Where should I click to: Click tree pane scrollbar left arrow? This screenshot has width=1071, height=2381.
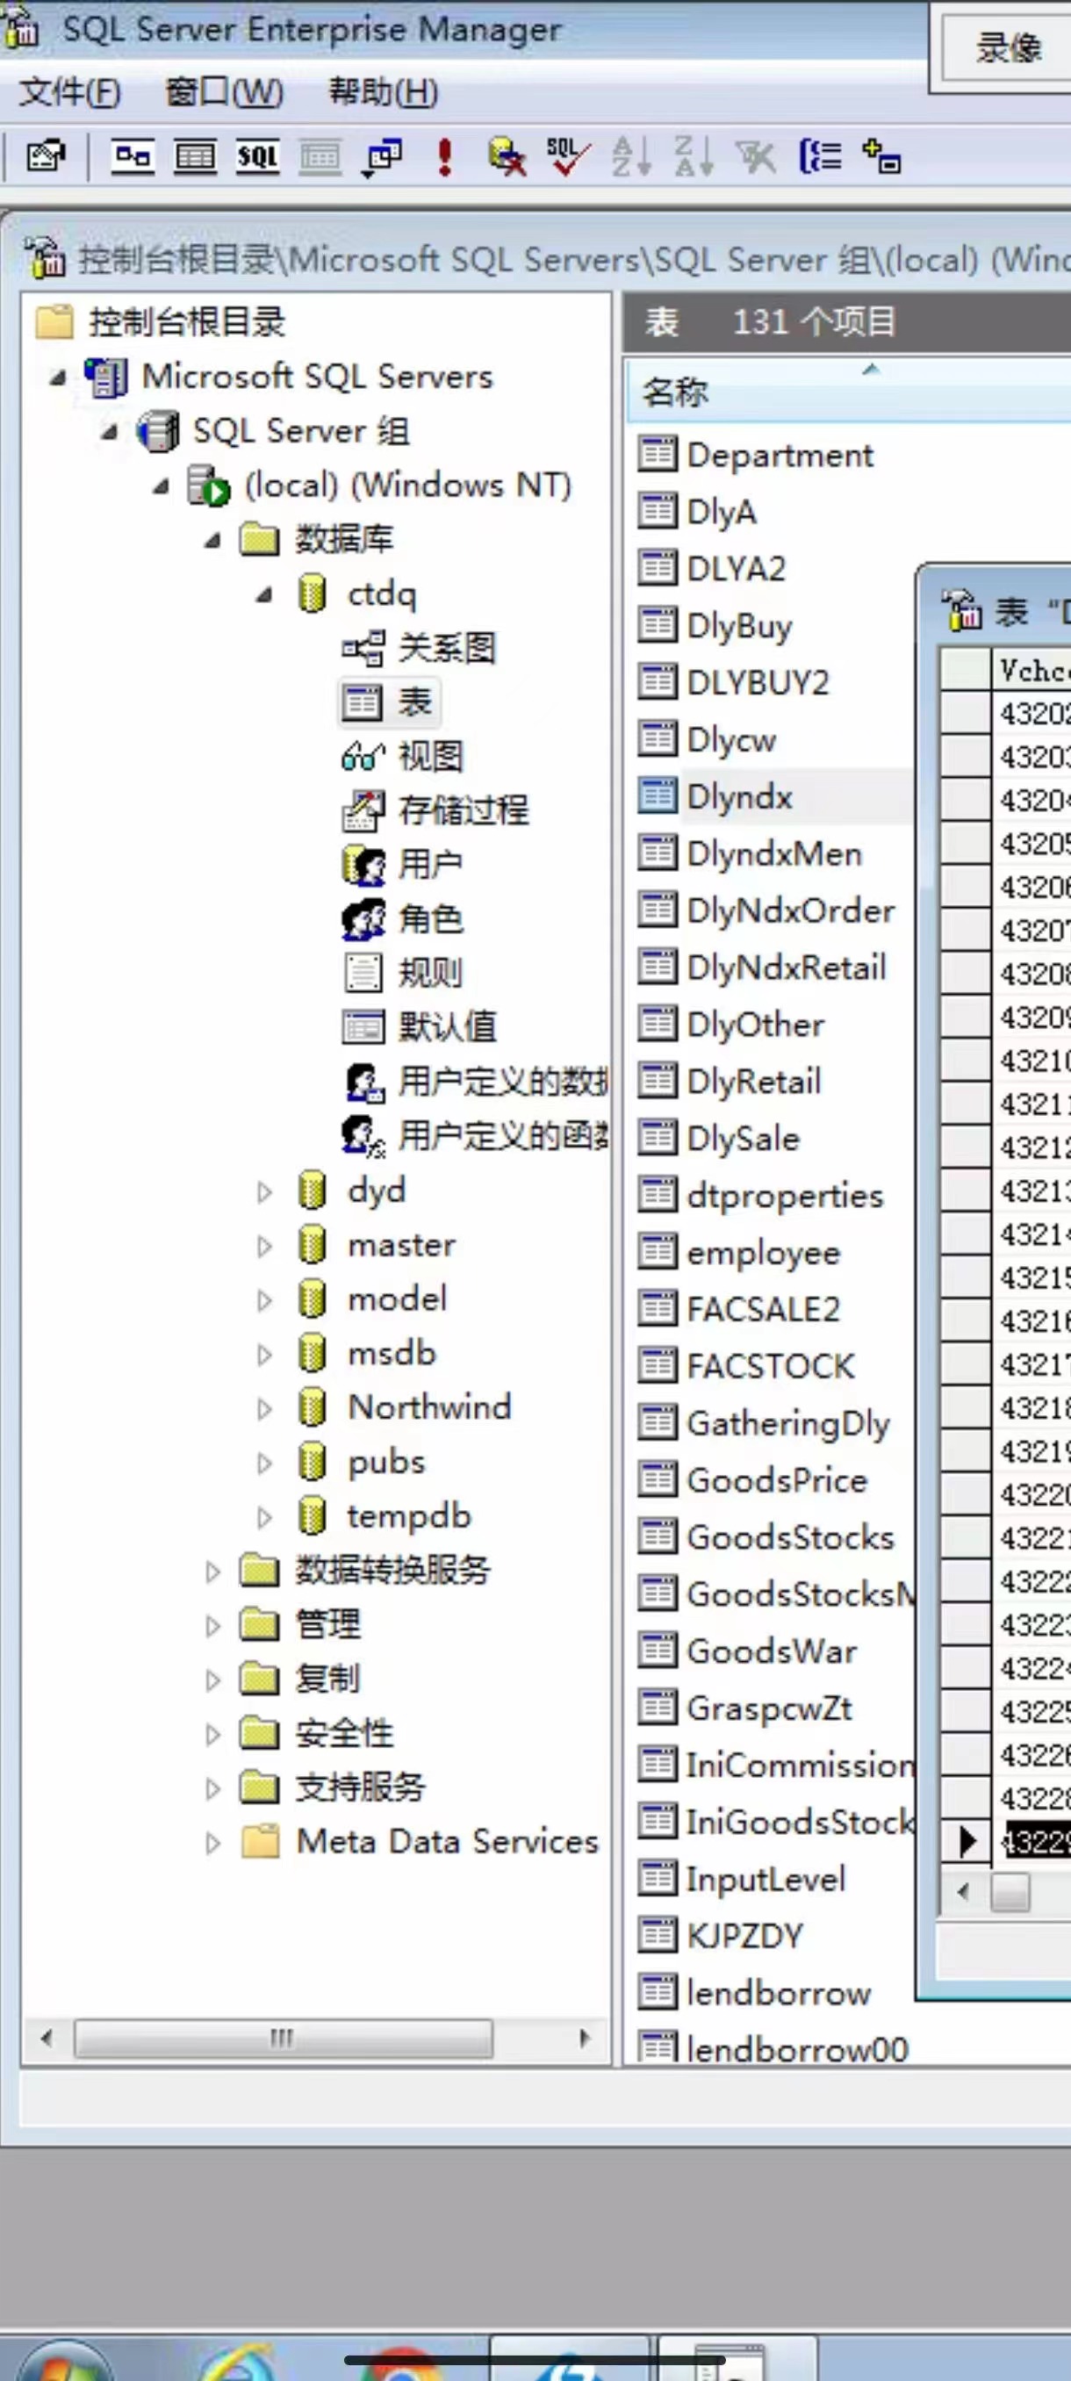47,2038
